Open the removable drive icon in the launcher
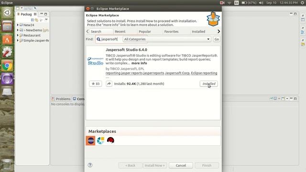Image resolution: width=306 pixels, height=172 pixels. [7, 92]
